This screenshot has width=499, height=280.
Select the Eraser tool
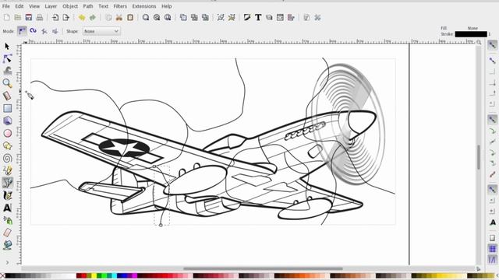tap(7, 233)
